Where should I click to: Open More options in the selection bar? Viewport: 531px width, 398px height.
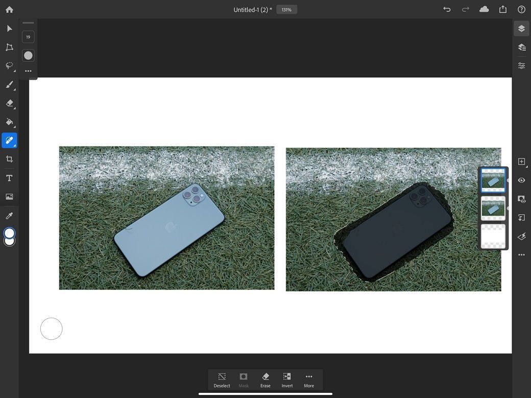(308, 380)
